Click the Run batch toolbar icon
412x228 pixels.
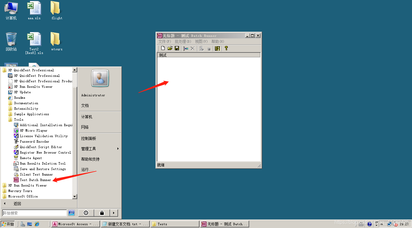(201, 48)
